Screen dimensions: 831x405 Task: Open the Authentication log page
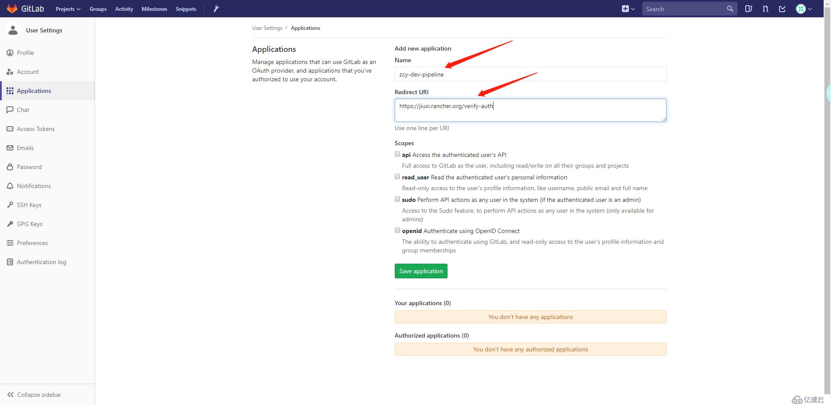pos(48,262)
